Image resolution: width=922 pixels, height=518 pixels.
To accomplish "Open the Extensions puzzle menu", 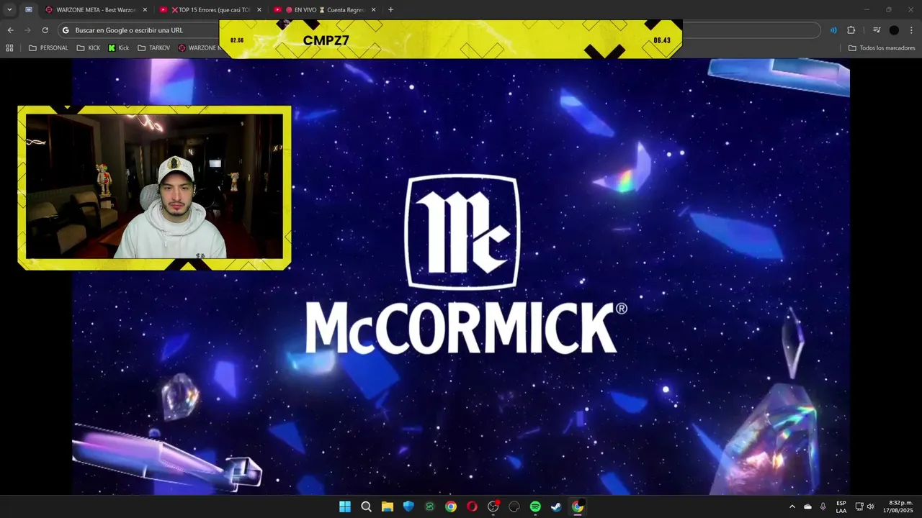I will pos(851,30).
